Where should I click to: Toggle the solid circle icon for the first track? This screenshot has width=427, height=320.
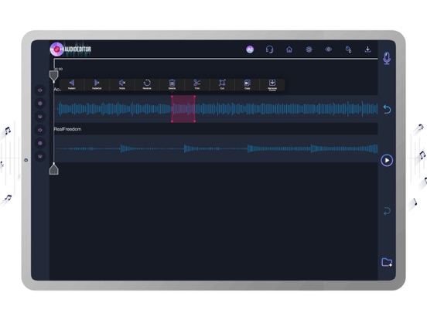40,104
